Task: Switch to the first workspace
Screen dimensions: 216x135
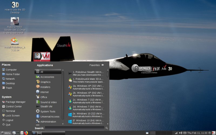Action: pos(153,133)
